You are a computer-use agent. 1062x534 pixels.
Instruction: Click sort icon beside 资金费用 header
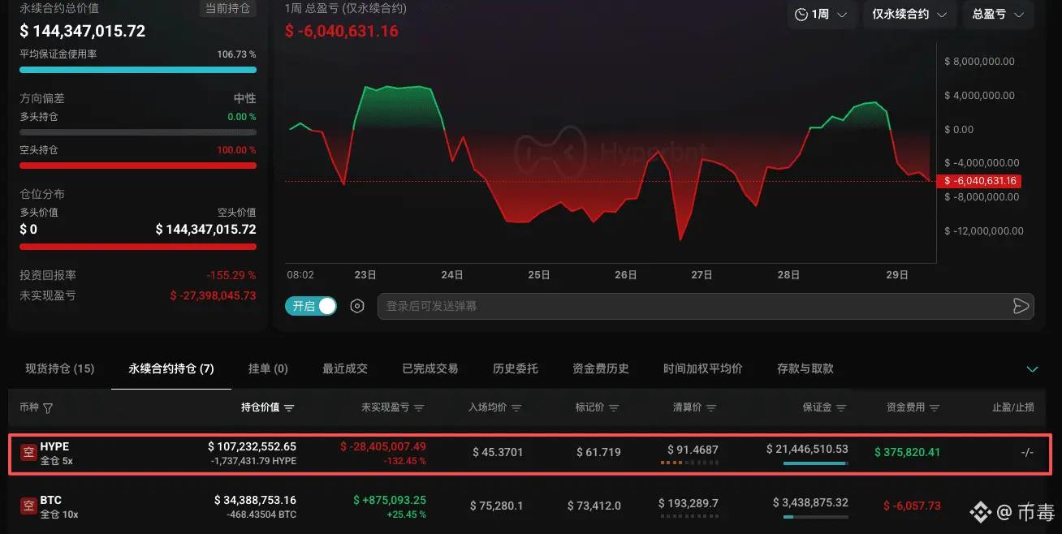[x=935, y=408]
